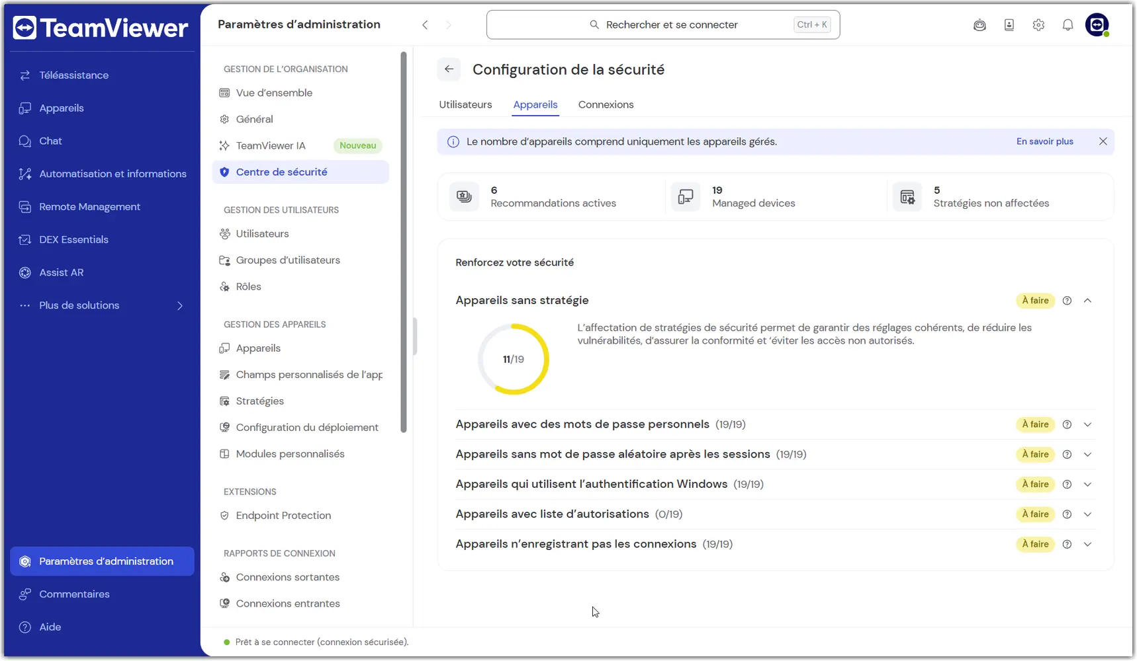Open Chat in the sidebar

[102, 141]
